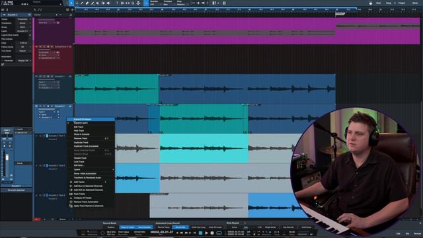Viewport: 423px width, 238px height.
Task: Select the Range tool
Action: point(77,3)
